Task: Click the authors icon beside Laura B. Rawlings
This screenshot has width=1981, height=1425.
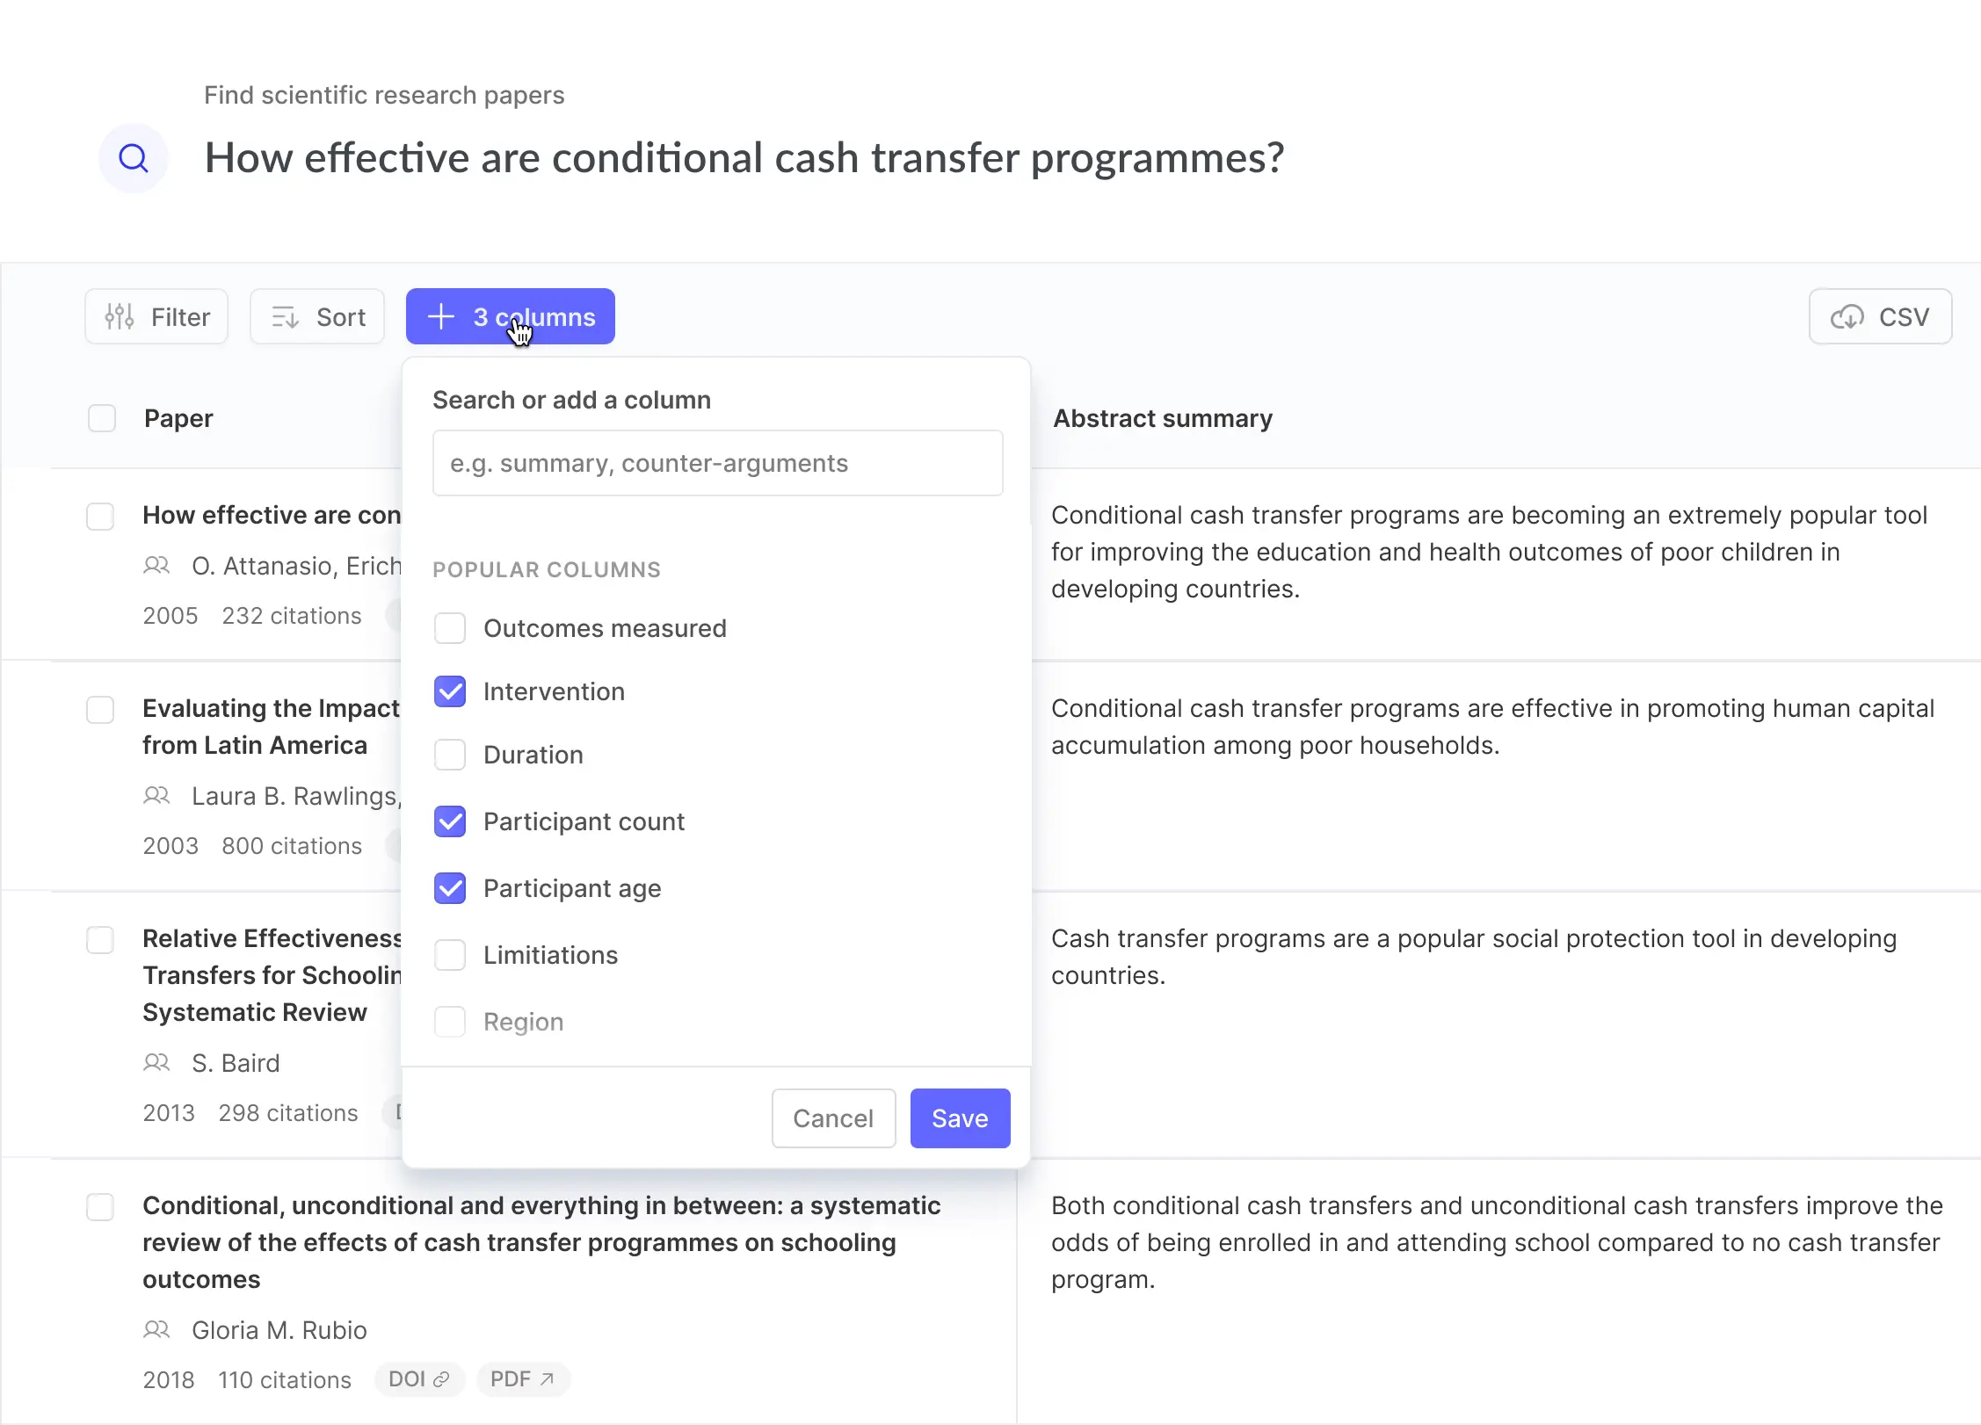Action: (156, 796)
